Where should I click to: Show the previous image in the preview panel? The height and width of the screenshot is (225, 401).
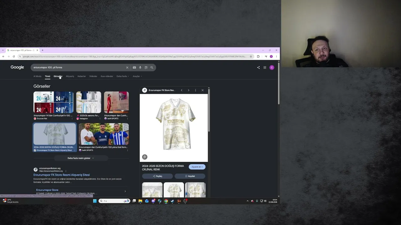point(181,90)
